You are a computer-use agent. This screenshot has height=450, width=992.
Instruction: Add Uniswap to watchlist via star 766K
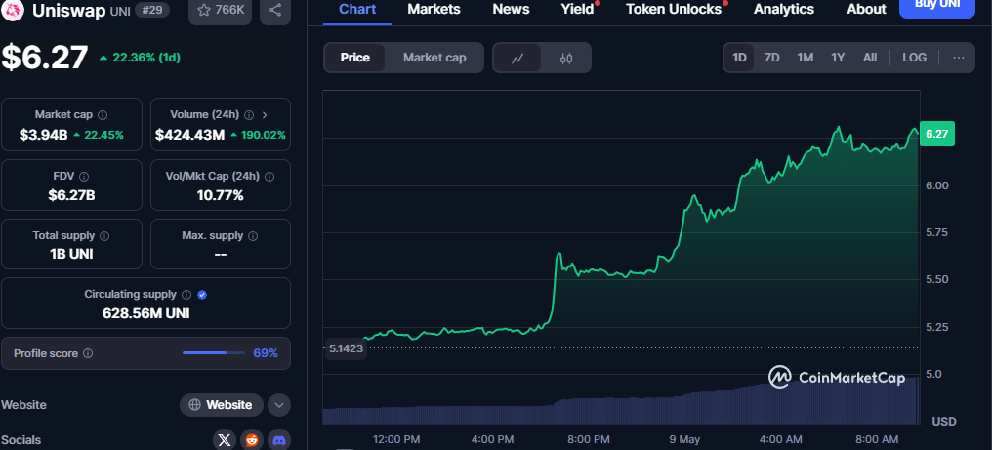click(220, 10)
